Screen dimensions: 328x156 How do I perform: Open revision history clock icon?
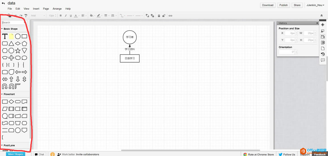point(323,54)
